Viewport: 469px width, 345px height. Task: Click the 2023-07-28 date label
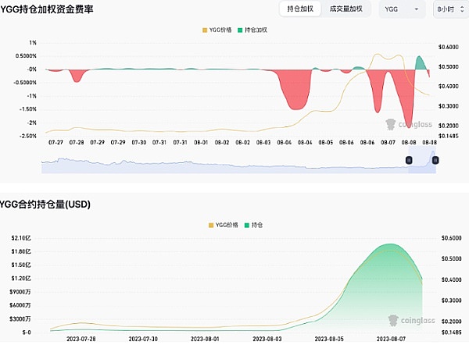pyautogui.click(x=81, y=339)
